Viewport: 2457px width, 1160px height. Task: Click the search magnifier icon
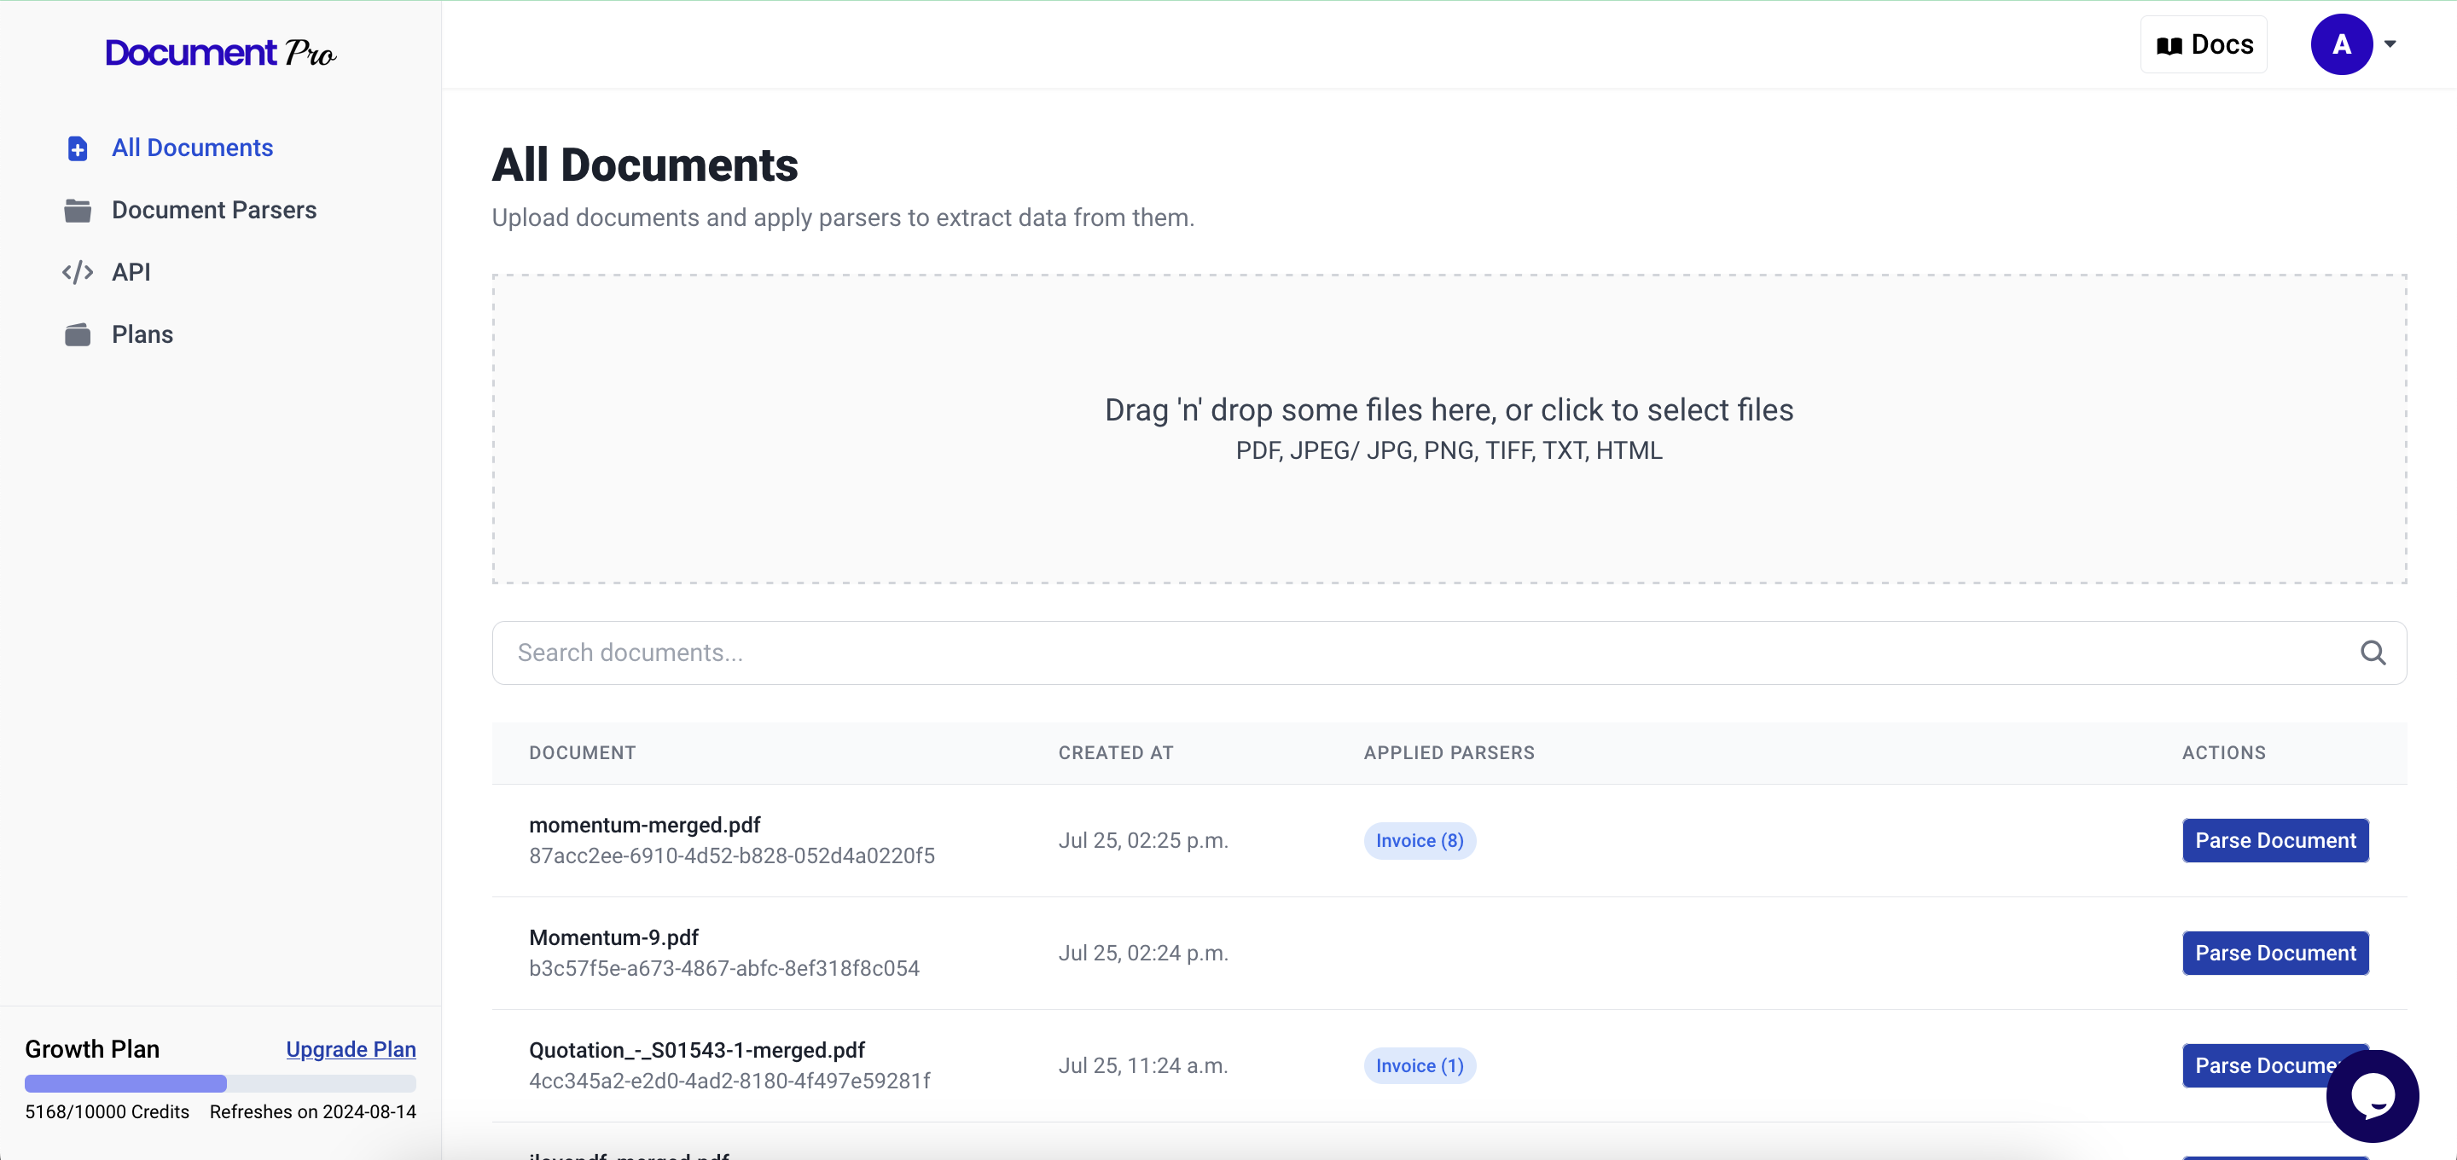click(2372, 652)
